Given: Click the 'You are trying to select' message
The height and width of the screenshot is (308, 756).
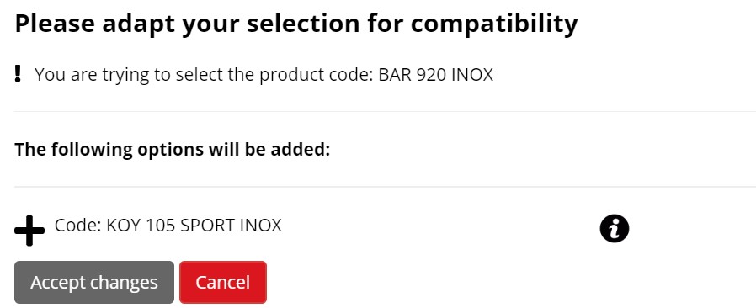Looking at the screenshot, I should (264, 75).
